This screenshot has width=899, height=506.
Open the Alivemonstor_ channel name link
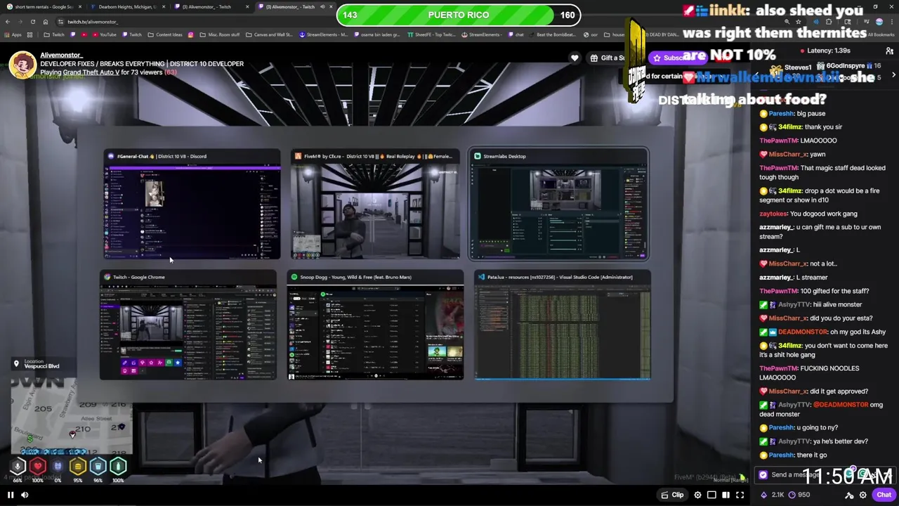click(x=61, y=55)
